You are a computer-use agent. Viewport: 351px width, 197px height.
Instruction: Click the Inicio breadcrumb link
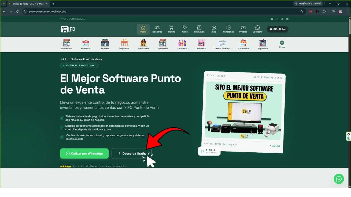(x=64, y=59)
